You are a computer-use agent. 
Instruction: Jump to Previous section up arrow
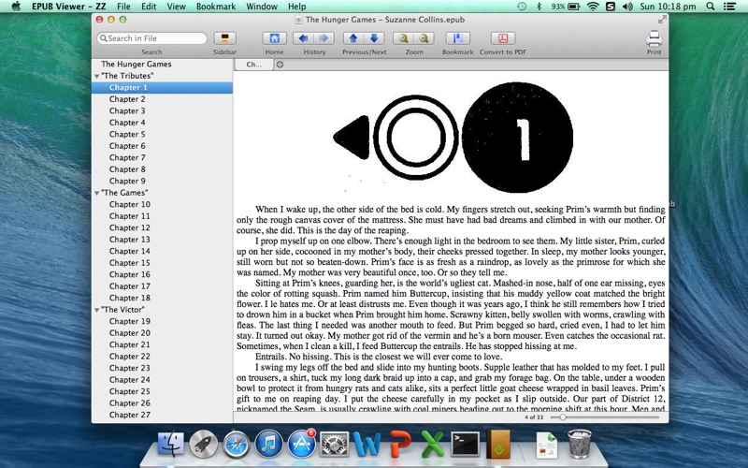[353, 38]
